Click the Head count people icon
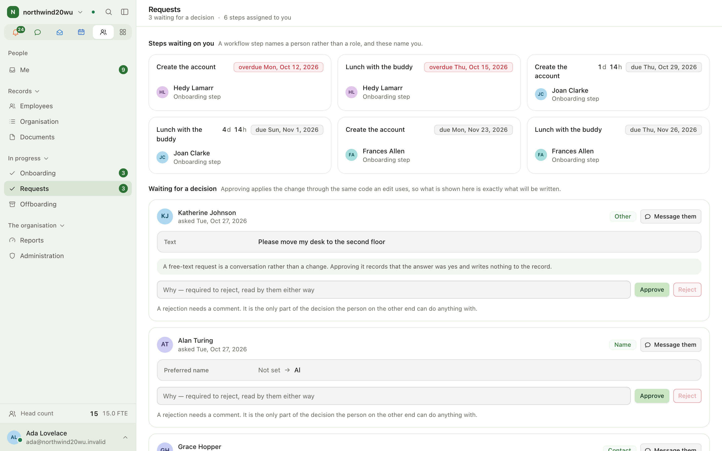Viewport: 722px width, 451px height. [x=12, y=413]
